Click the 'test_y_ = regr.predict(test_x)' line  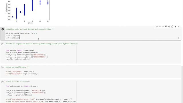pos(19,95)
